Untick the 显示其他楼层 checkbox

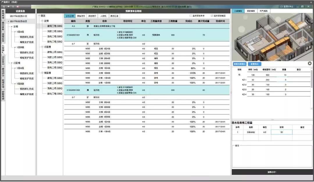pyautogui.click(x=212, y=16)
